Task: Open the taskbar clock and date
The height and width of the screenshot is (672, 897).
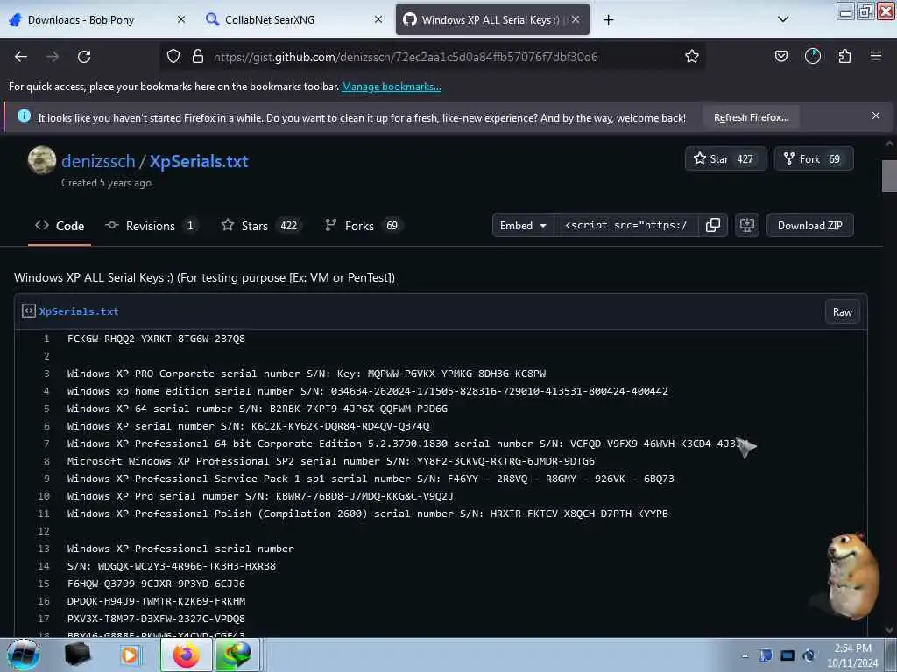Action: click(x=852, y=655)
